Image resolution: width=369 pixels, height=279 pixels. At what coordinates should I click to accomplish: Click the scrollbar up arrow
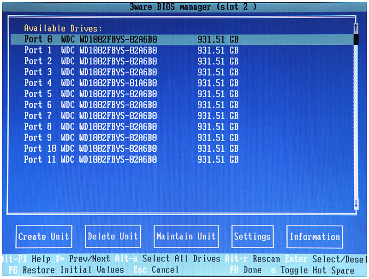click(x=356, y=28)
